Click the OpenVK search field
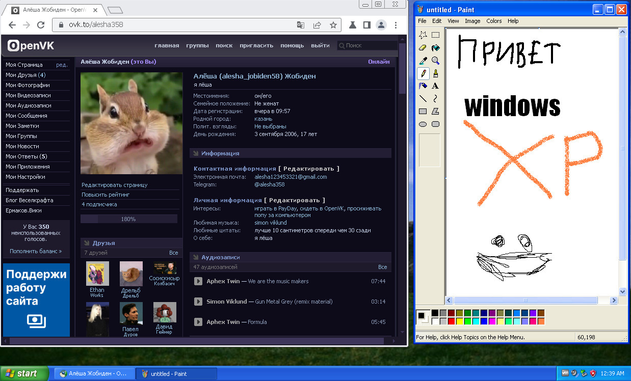The image size is (631, 381). pyautogui.click(x=367, y=45)
